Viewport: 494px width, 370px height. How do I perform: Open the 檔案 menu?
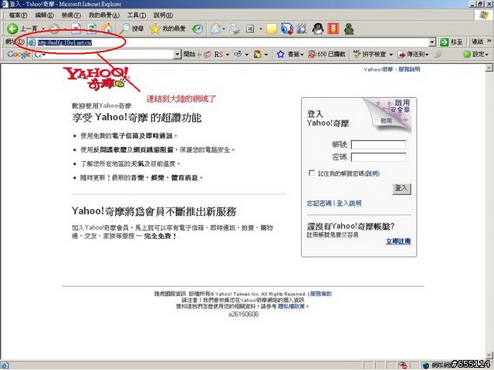[x=18, y=15]
